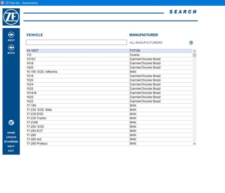Viewport: 225px width, 193px height.
Task: Select vehicle row 1622
Action: (x=109, y=101)
